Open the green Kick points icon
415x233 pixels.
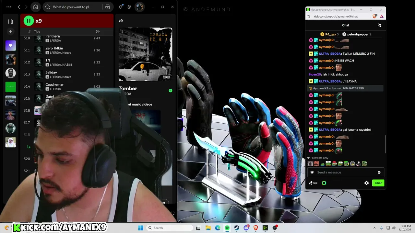coord(324,183)
